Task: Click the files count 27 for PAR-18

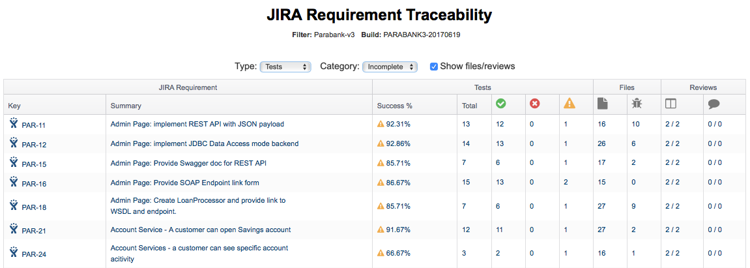Action: pos(601,206)
